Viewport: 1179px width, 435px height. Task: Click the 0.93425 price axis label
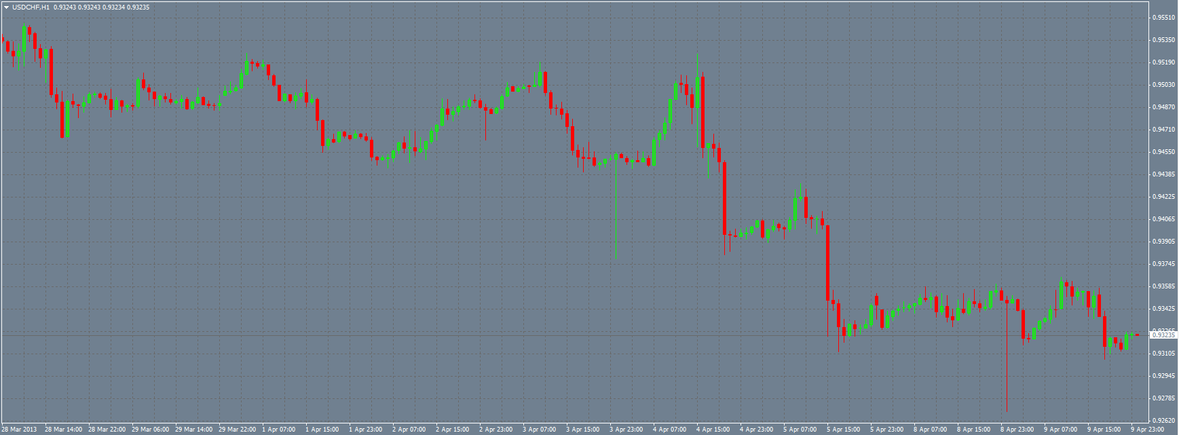click(x=1165, y=309)
